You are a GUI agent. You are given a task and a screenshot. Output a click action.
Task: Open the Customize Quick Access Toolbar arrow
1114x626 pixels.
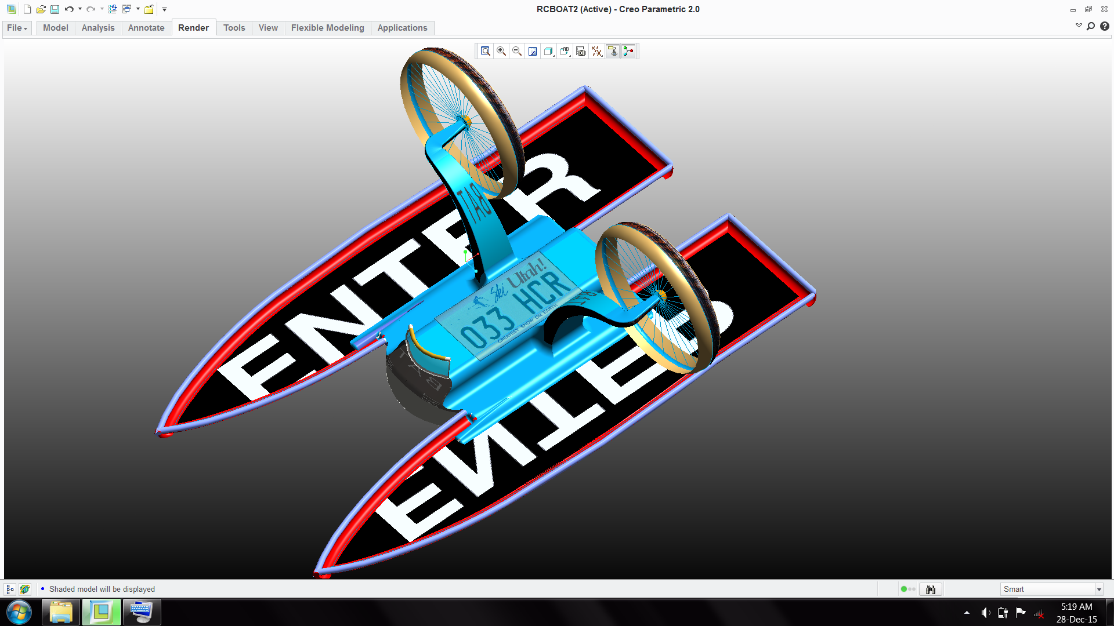click(x=164, y=9)
